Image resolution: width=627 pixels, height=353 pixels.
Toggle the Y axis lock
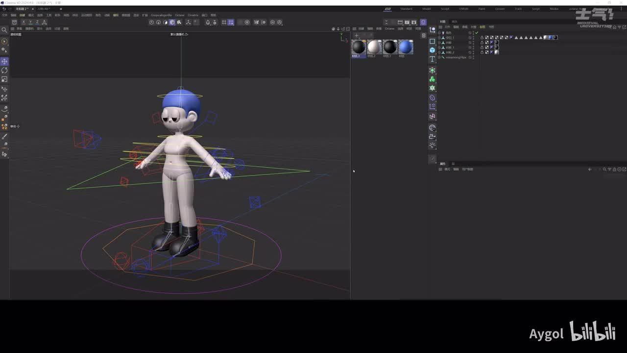click(x=30, y=22)
